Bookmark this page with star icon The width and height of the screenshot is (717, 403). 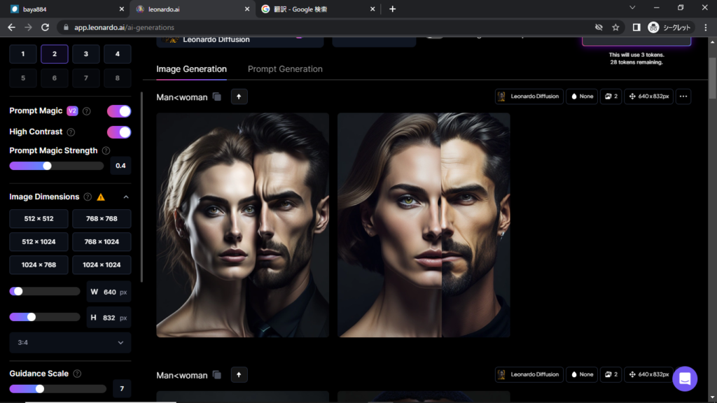[x=615, y=27]
